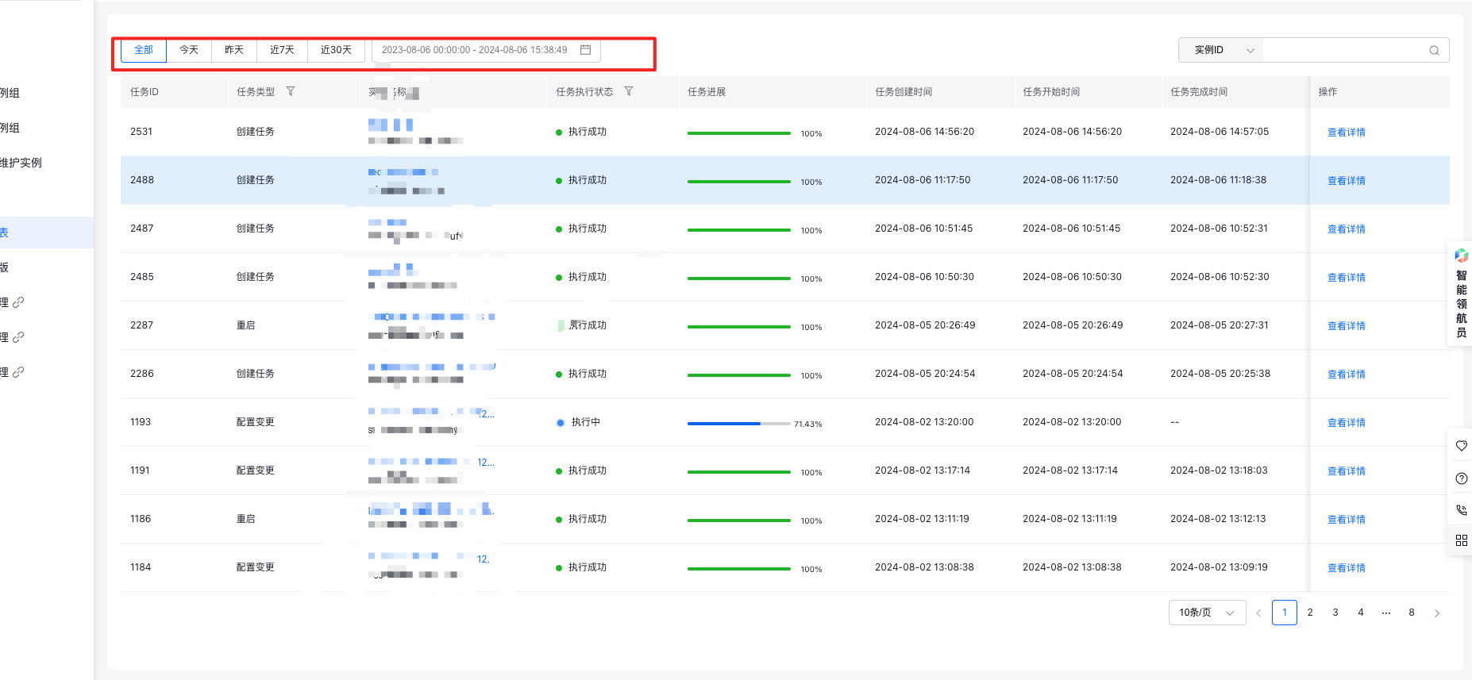Filter tasks by 近7天
Screen dimensions: 1472x680
(282, 50)
